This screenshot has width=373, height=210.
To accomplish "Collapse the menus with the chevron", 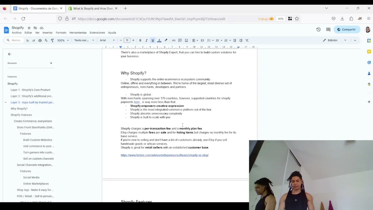I will click(355, 40).
